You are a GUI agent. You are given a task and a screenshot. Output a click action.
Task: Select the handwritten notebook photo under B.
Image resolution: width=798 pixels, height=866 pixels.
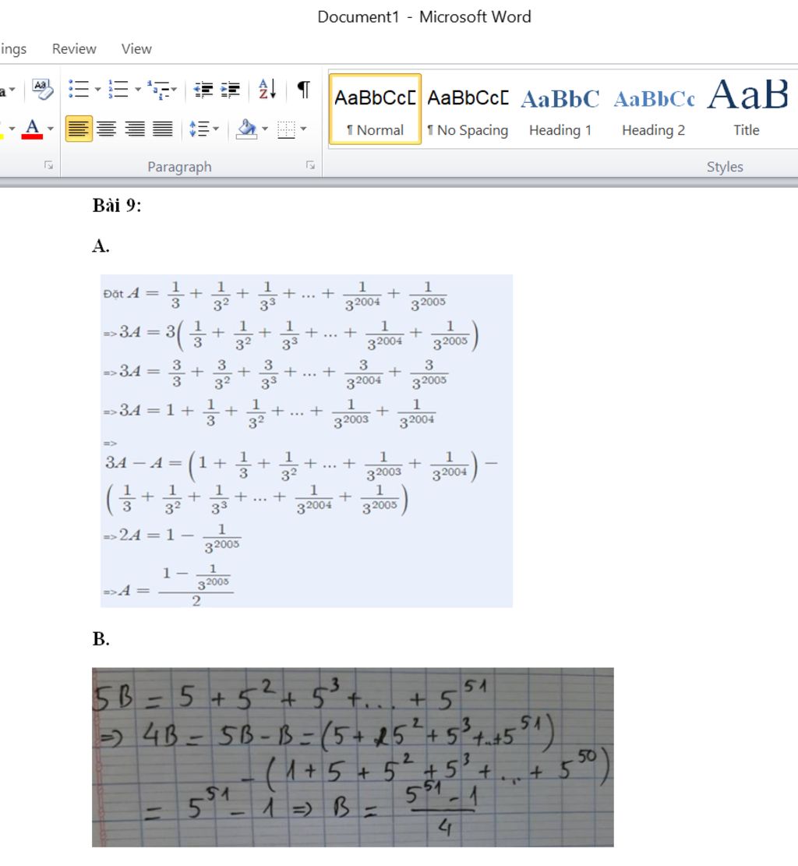pos(353,757)
